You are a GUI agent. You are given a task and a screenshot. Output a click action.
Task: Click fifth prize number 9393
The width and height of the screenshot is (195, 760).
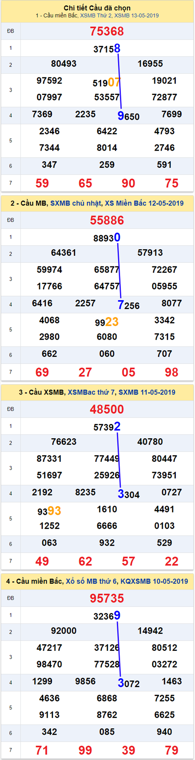[50, 511]
